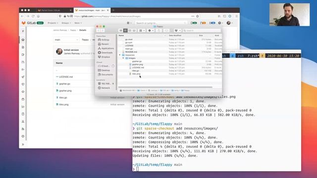This screenshot has width=317, height=178.
Task: Bookmark the page with the star icon
Action: [198, 16]
